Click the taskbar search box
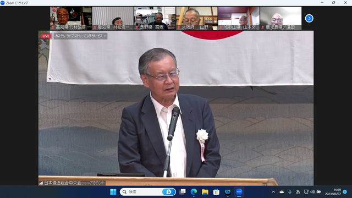This screenshot has width=352, height=198. [x=148, y=192]
